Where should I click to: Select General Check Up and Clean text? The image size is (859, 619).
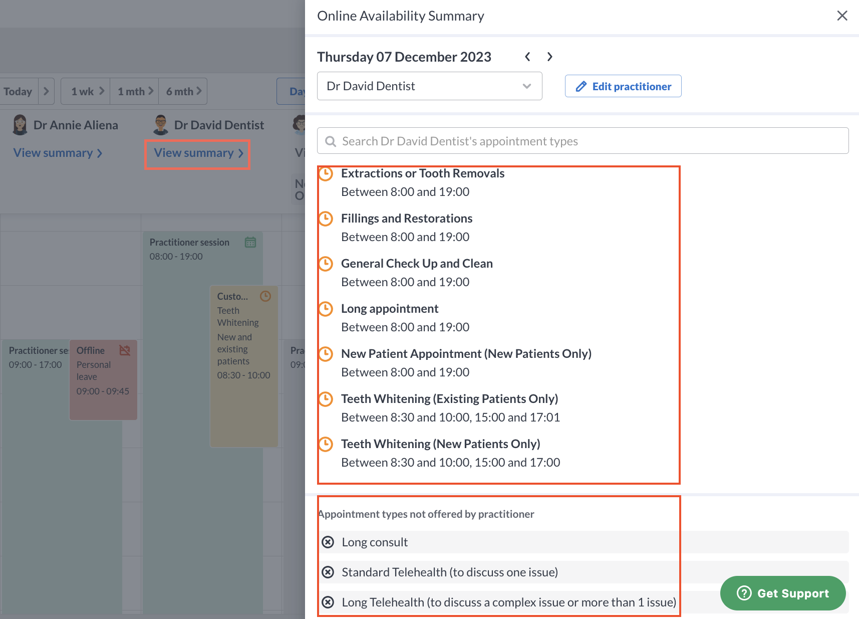point(417,264)
